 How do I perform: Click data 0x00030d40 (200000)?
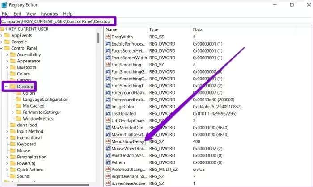[x=214, y=100]
